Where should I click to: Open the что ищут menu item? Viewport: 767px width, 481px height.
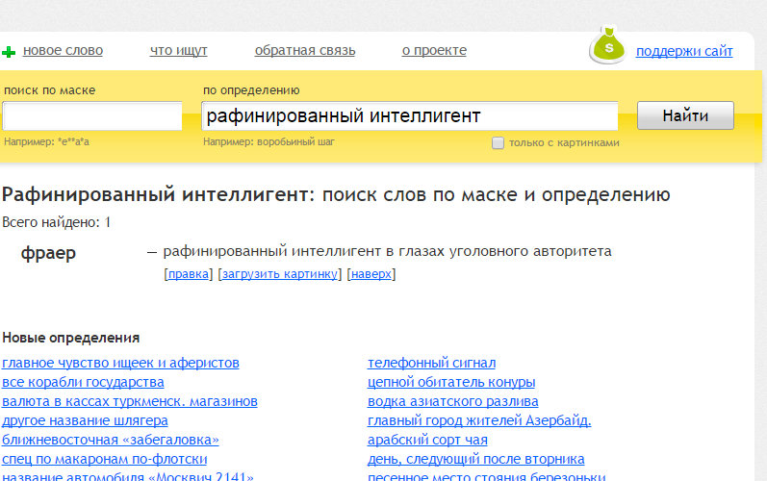(x=178, y=51)
